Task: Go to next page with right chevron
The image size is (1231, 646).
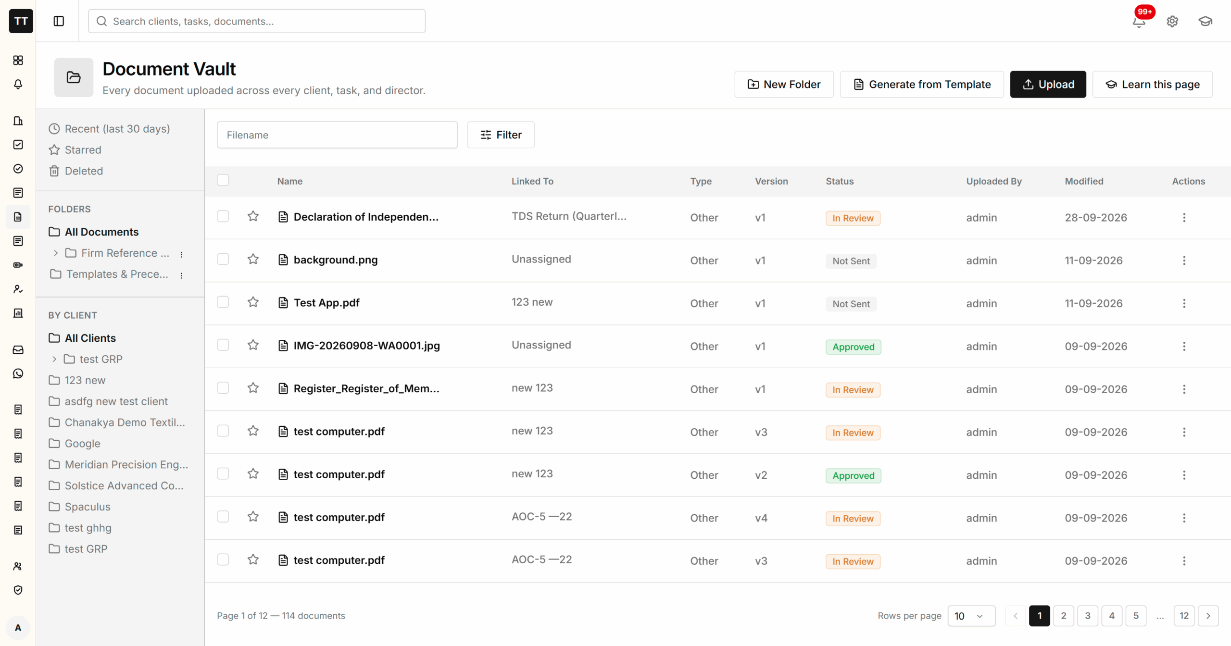Action: pyautogui.click(x=1208, y=616)
